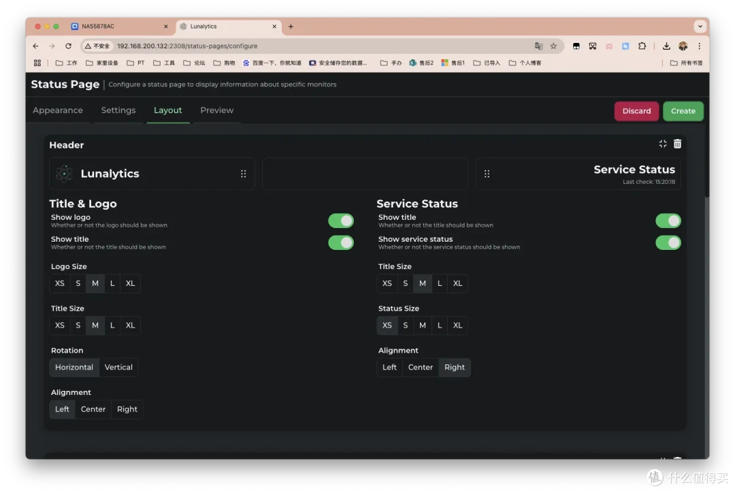Go back with browser back arrow
This screenshot has height=493, width=735.
pyautogui.click(x=35, y=46)
